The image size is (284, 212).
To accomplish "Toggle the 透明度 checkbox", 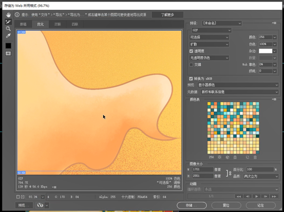I will tap(191, 51).
